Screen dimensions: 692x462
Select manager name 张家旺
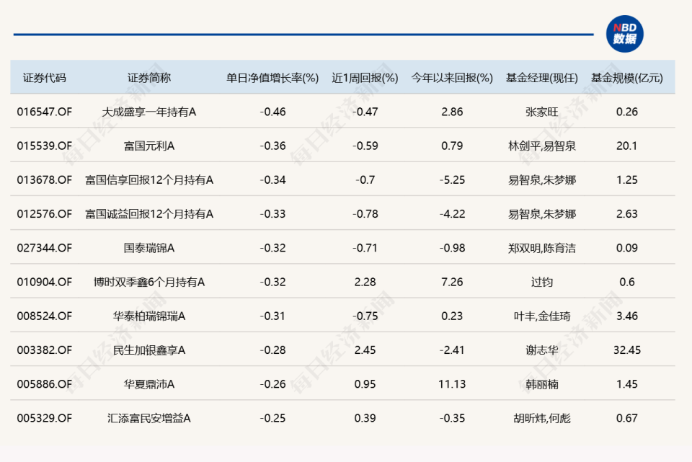pyautogui.click(x=542, y=112)
